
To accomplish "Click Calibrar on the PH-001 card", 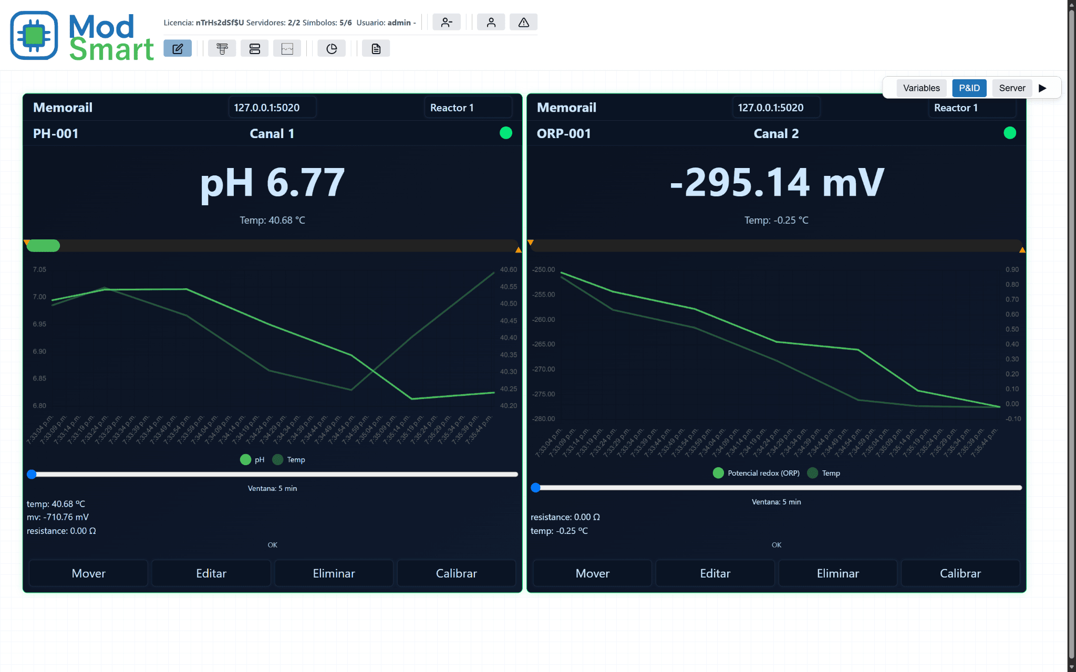I will (x=457, y=573).
